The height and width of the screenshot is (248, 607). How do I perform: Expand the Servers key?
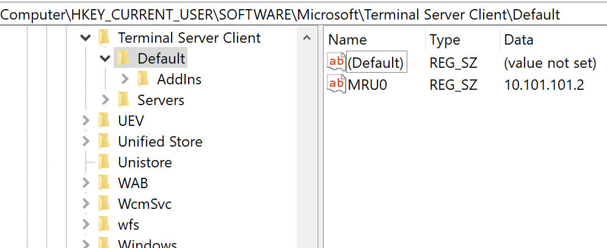(105, 100)
